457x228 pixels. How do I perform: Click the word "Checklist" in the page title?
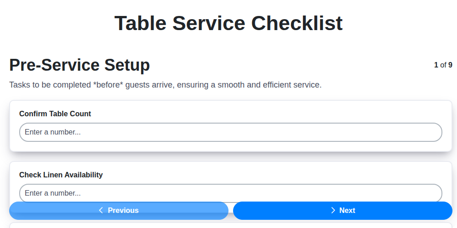click(297, 23)
